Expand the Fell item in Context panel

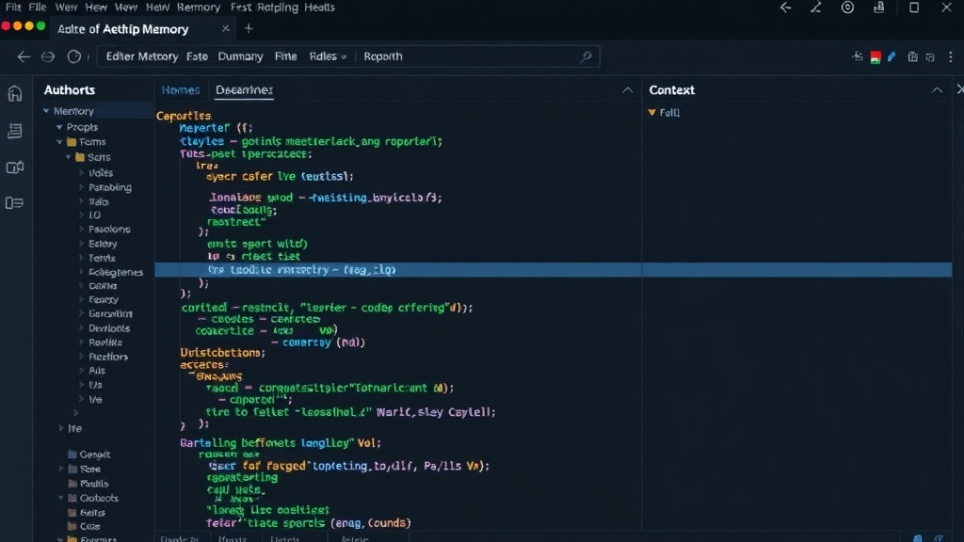coord(651,113)
